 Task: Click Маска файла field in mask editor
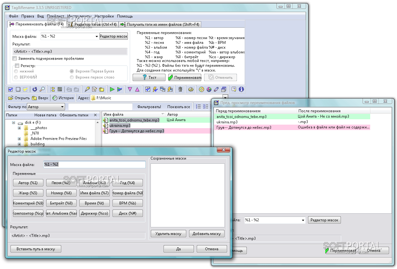(94, 164)
